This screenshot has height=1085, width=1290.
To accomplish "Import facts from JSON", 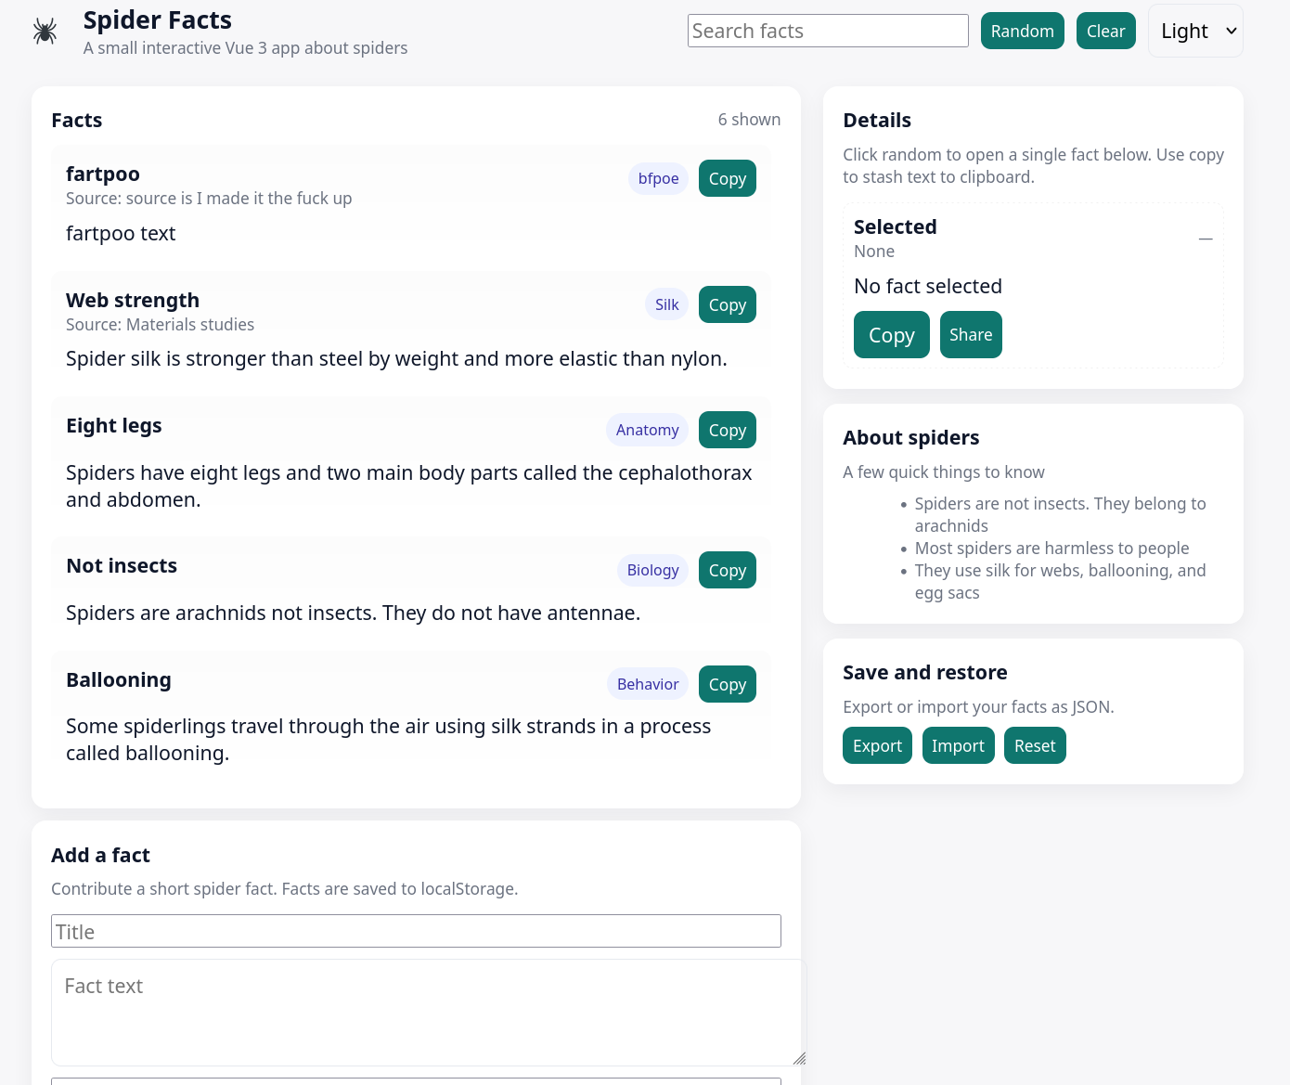I will pyautogui.click(x=959, y=745).
